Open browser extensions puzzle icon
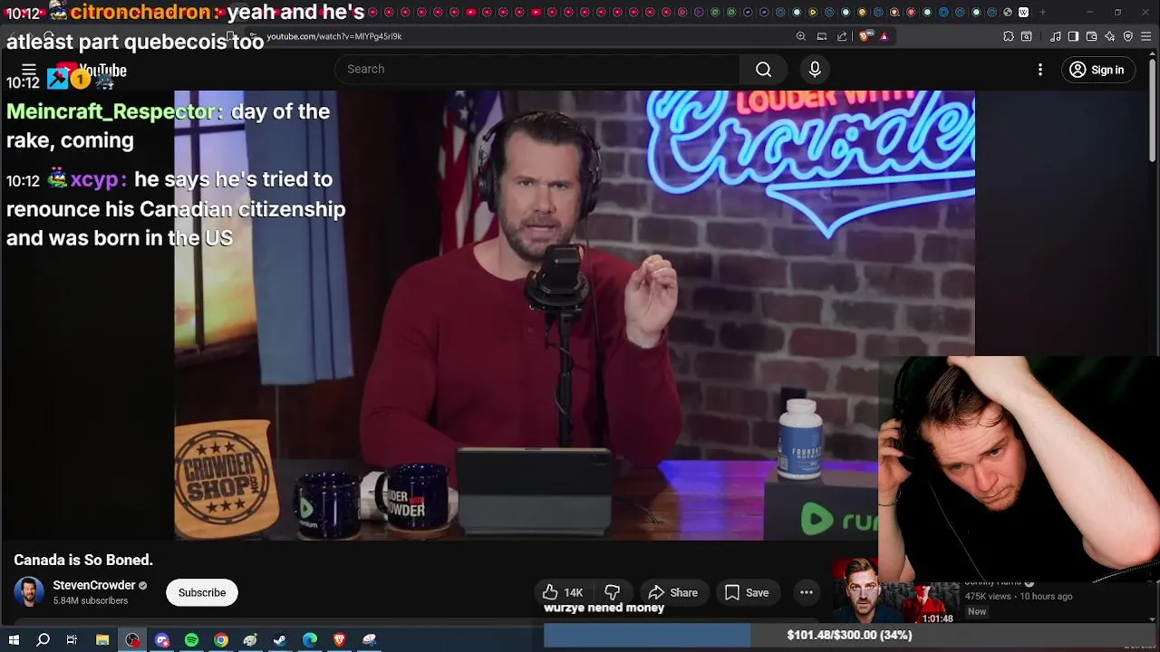 (1009, 36)
